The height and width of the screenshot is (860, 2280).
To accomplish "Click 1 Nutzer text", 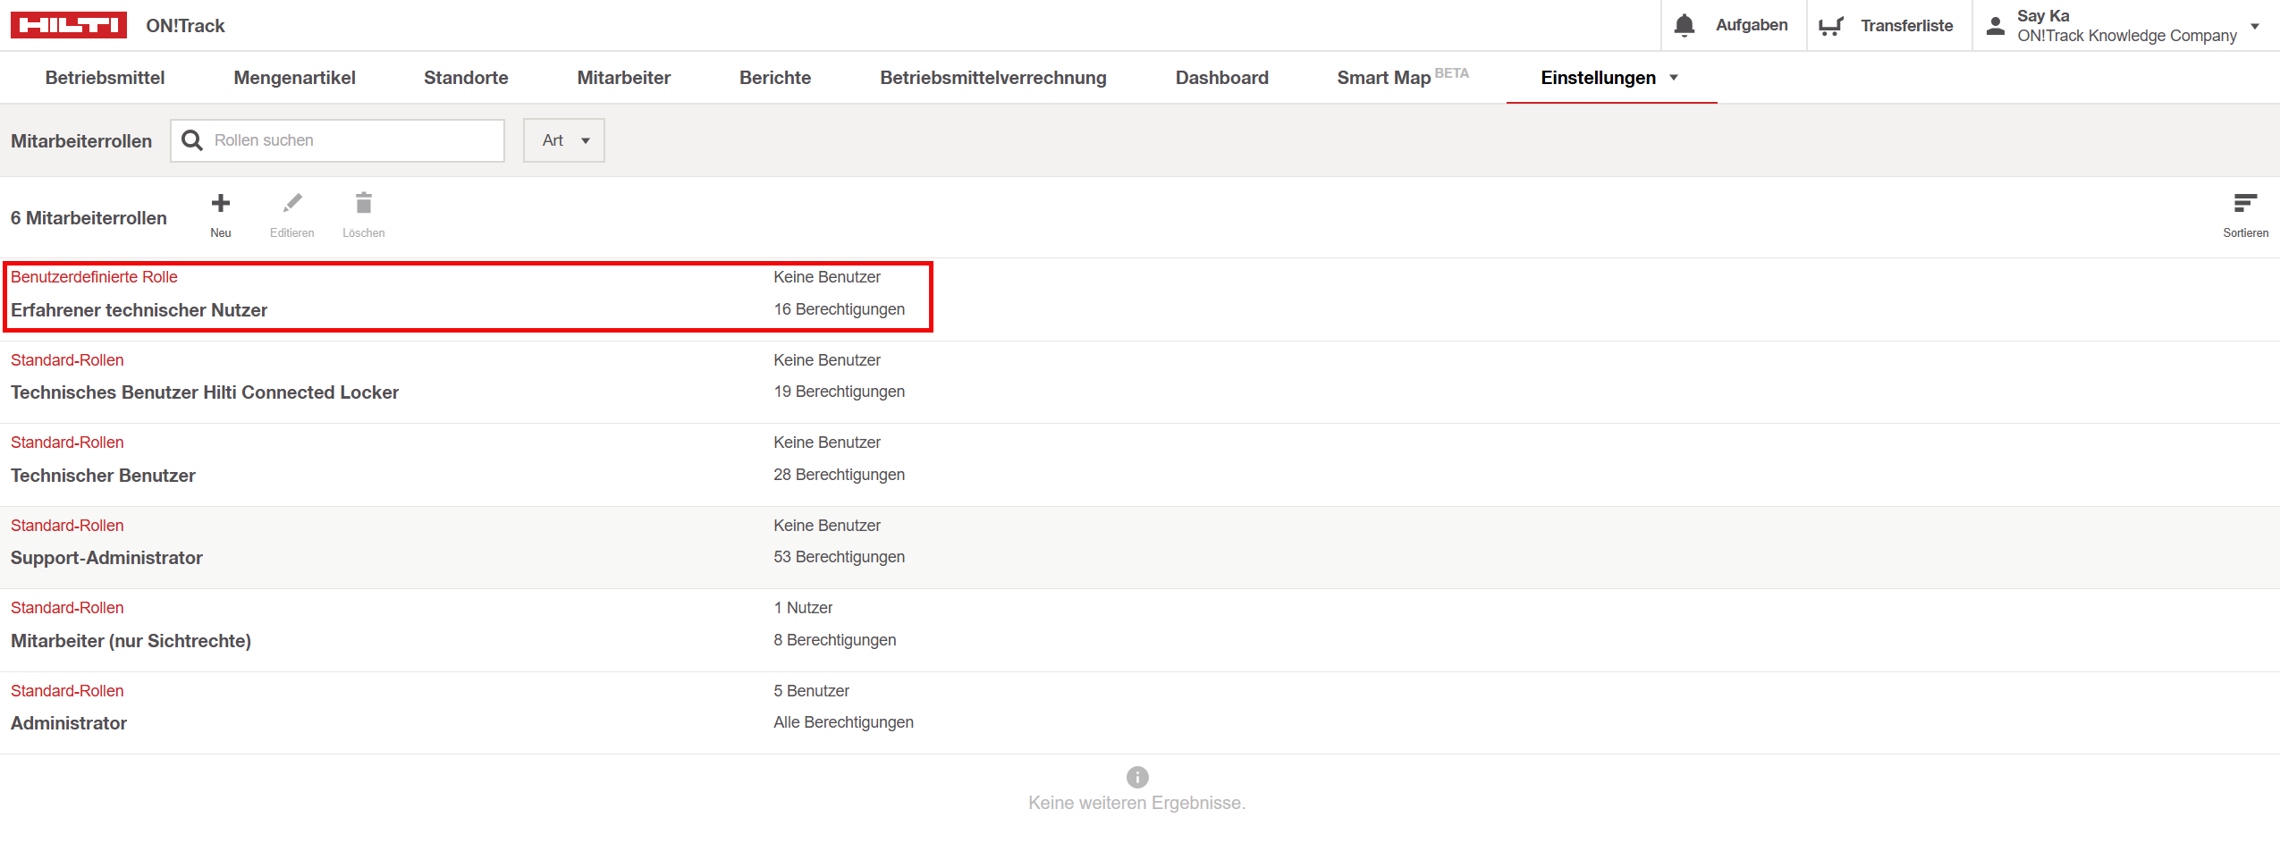I will click(x=803, y=608).
